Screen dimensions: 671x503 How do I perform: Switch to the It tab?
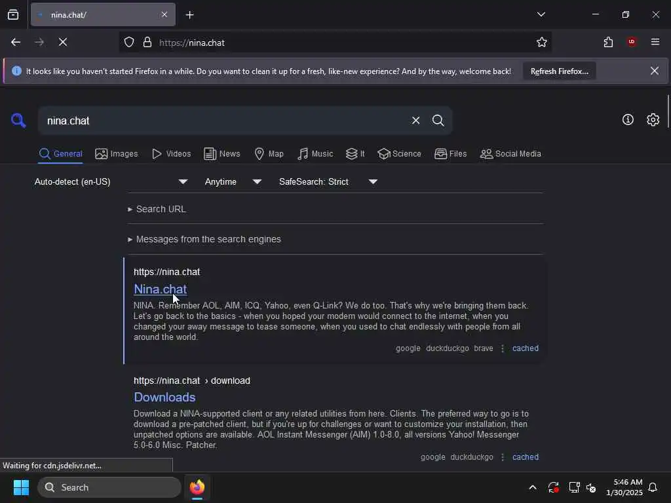click(x=355, y=154)
